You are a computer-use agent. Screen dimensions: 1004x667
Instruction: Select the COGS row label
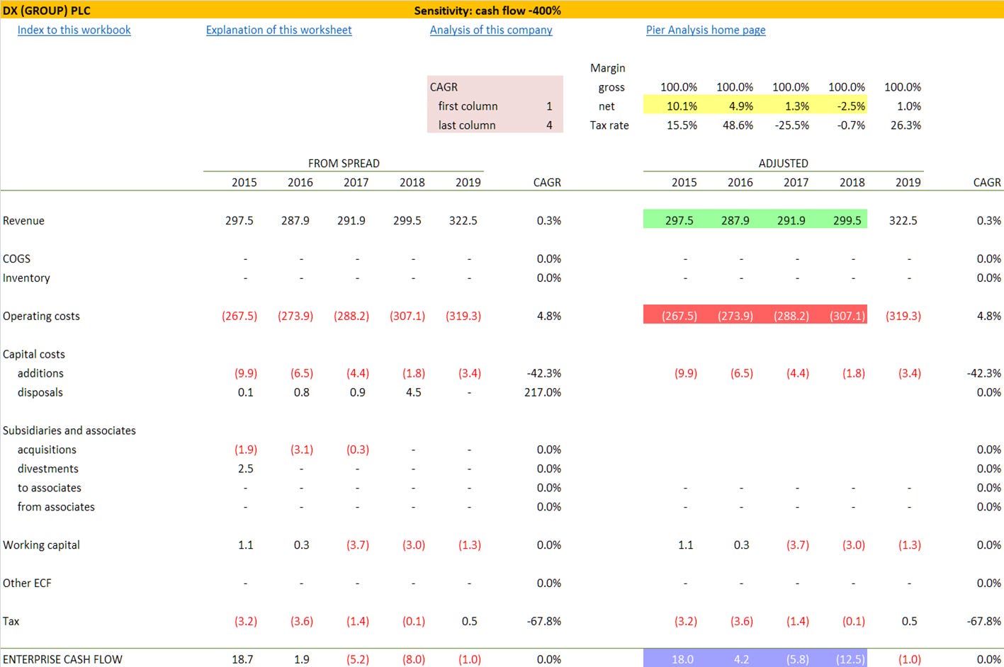point(16,259)
